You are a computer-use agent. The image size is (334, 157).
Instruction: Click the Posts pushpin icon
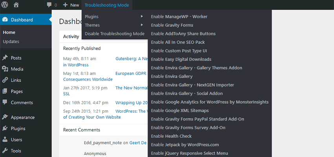[x=5, y=58]
